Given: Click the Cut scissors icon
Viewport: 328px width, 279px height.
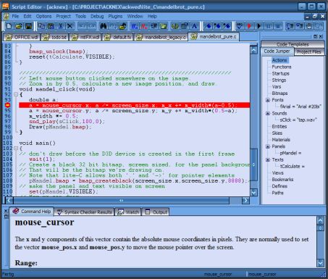Looking at the screenshot, I should [60, 26].
